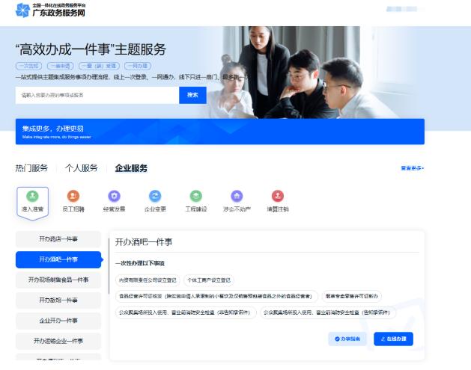This screenshot has width=471, height=370.
Task: Switch to the 个人服务 tab
Action: tap(81, 168)
